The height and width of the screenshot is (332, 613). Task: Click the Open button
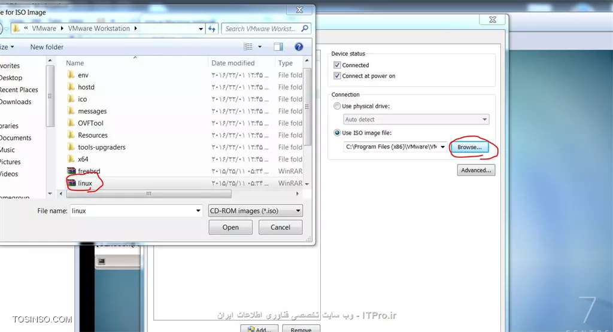point(230,227)
